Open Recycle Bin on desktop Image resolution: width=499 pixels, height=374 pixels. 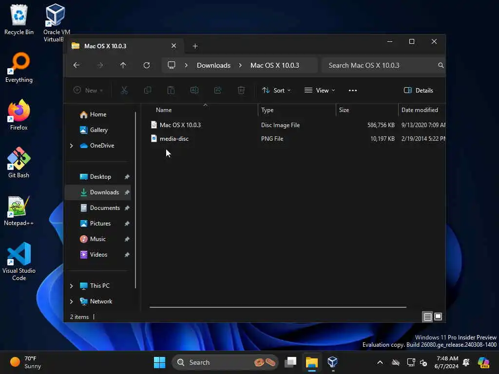(x=19, y=19)
